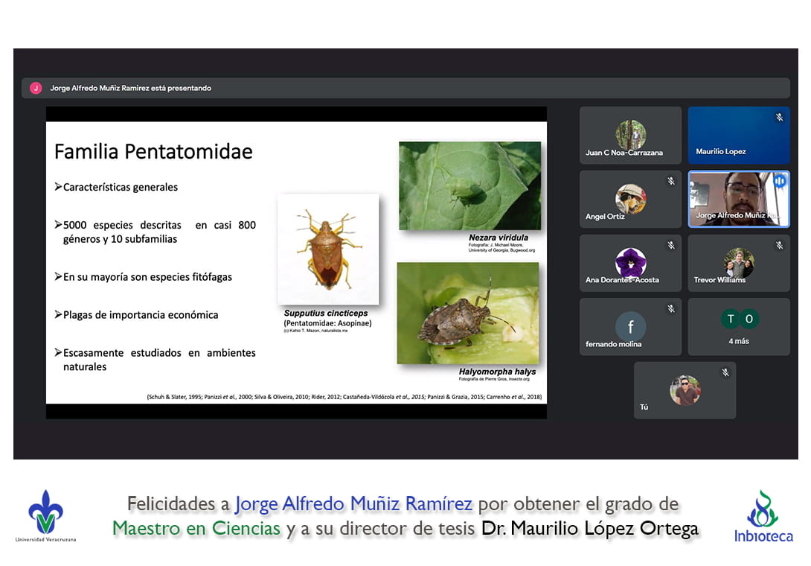Expand the '4 más' participants tile
Image resolution: width=811 pixels, height=566 pixels.
pyautogui.click(x=738, y=326)
